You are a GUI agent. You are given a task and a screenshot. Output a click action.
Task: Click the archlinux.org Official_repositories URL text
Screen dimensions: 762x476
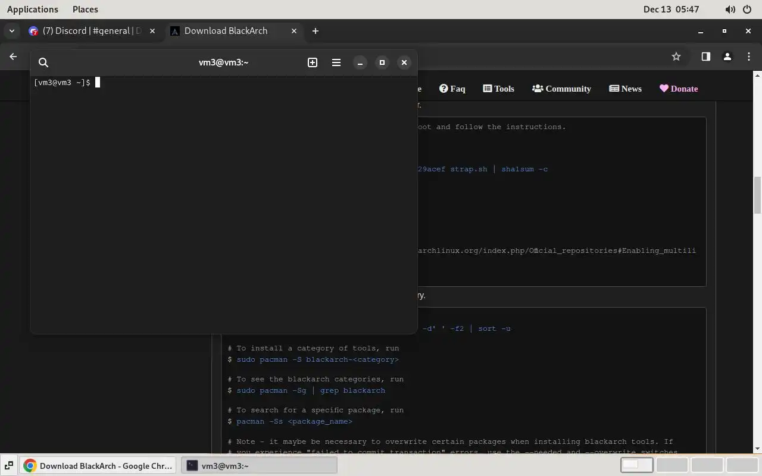click(x=557, y=250)
